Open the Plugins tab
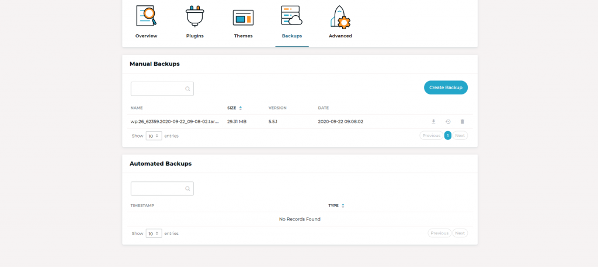Viewport: 598px width, 267px height. click(x=195, y=22)
